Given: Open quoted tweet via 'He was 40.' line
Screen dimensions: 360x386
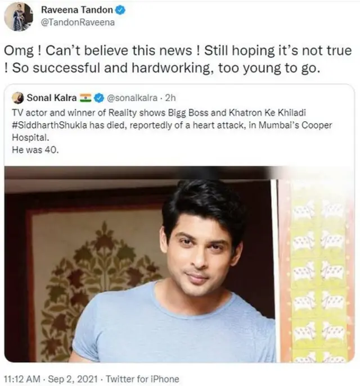Looking at the screenshot, I should [x=35, y=149].
